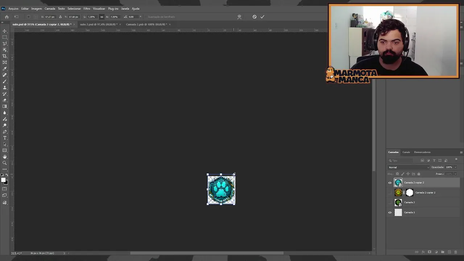Select the Brush tool
This screenshot has height=261, width=464.
pyautogui.click(x=5, y=81)
